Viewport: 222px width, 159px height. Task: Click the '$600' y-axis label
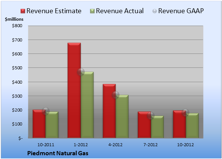(17, 54)
